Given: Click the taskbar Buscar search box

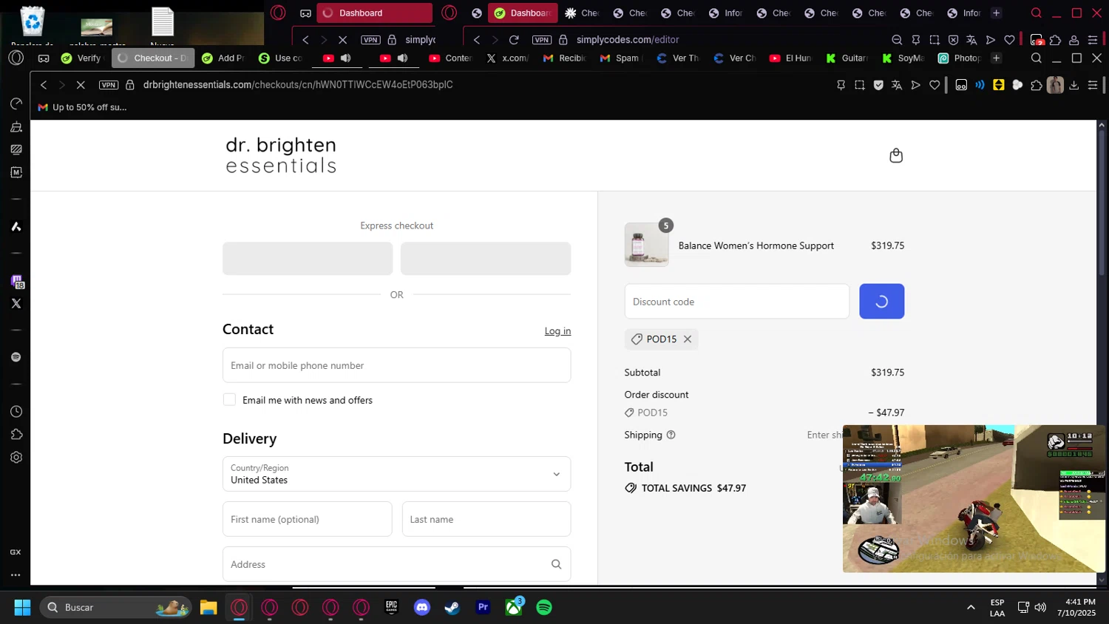Looking at the screenshot, I should point(116,608).
